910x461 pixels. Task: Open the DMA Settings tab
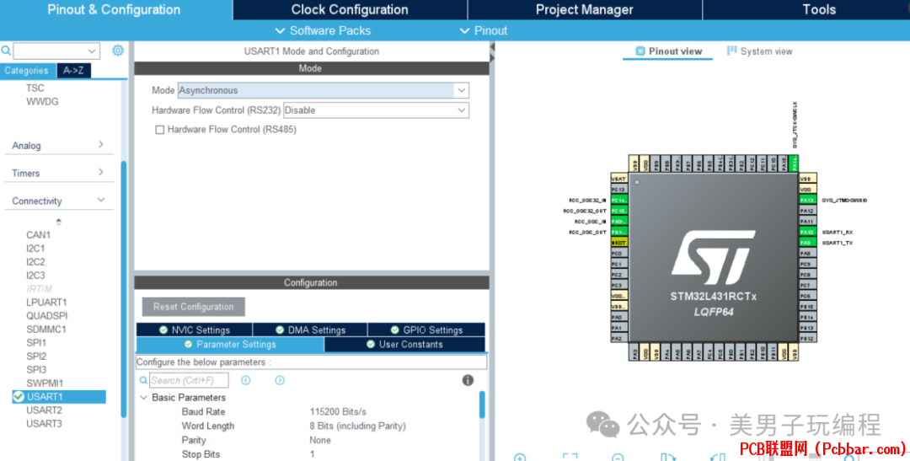click(x=310, y=330)
